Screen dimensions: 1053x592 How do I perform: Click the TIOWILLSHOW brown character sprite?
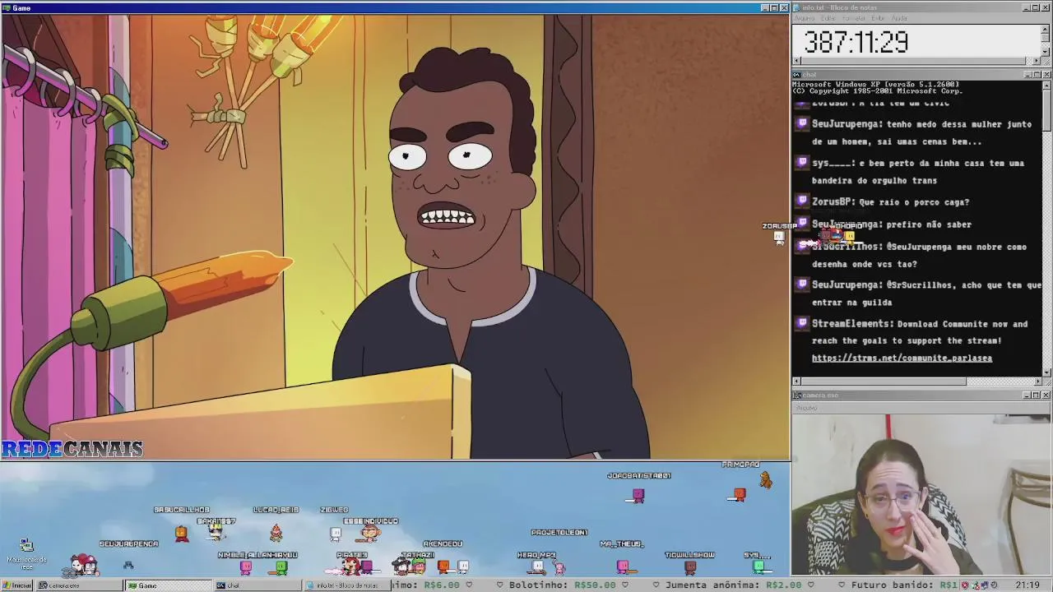[689, 567]
